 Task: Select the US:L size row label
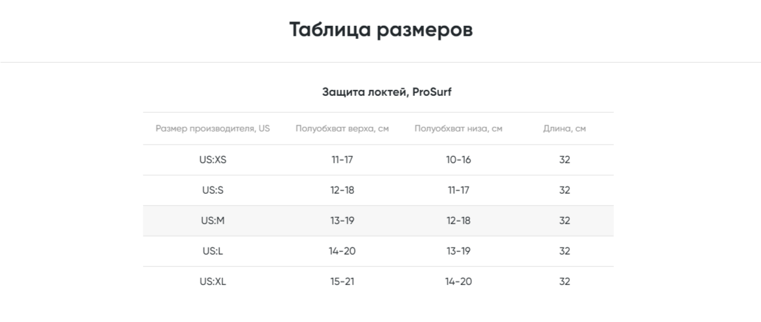click(213, 251)
